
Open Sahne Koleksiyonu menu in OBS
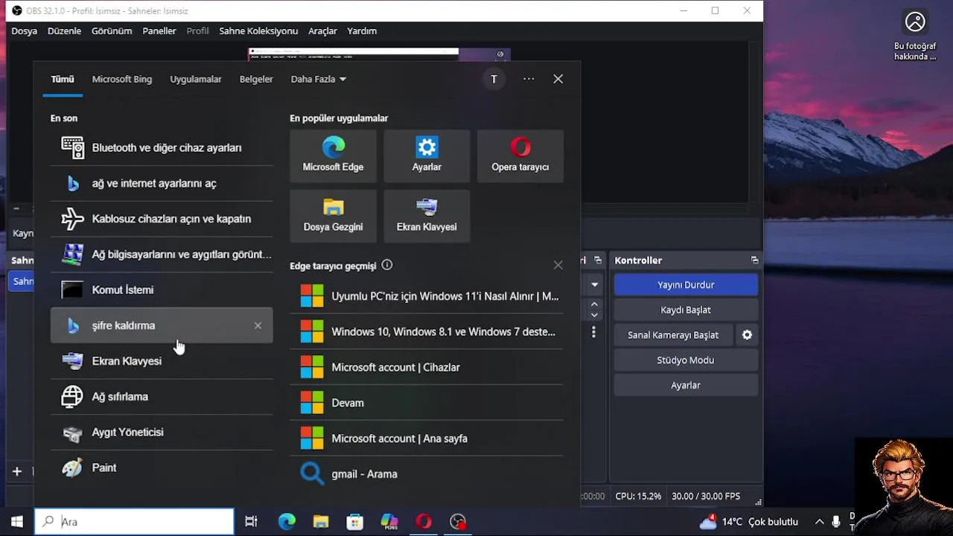[258, 31]
